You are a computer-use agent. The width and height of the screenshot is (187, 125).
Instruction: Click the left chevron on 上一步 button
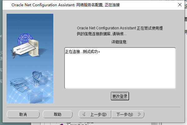point(84,114)
